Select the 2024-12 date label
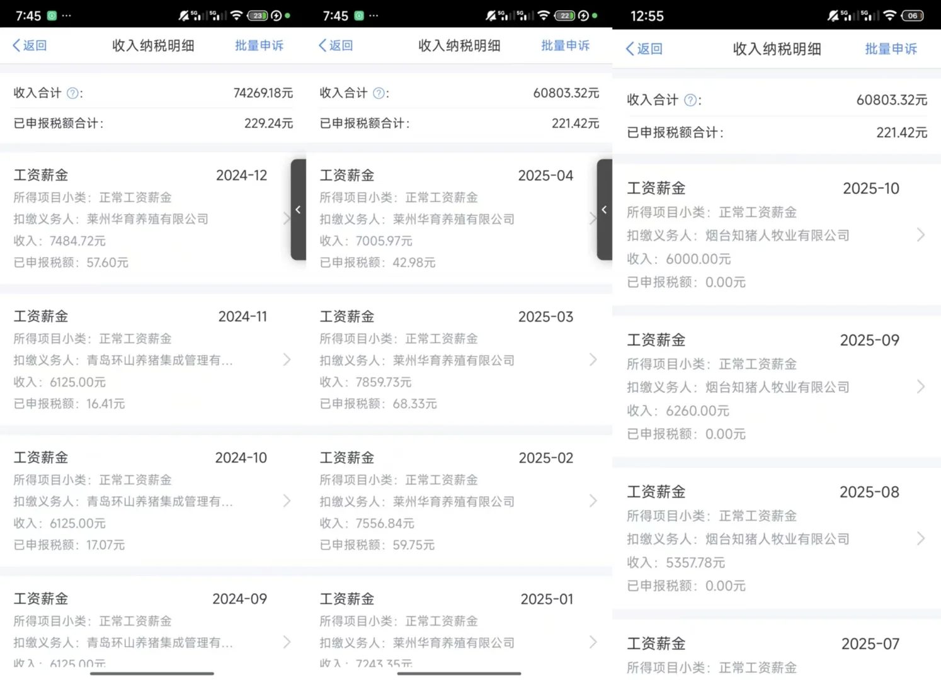 [241, 175]
